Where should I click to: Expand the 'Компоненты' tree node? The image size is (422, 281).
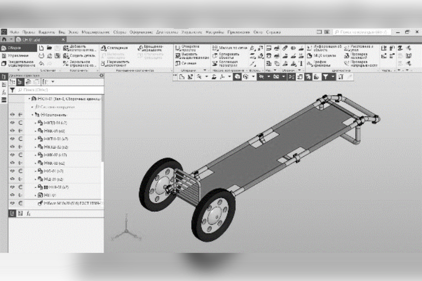coord(32,115)
